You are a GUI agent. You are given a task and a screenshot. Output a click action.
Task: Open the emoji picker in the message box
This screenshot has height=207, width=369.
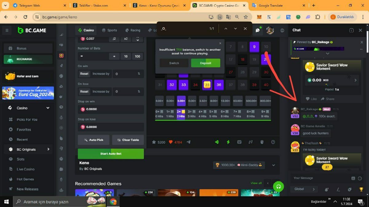[x=360, y=178]
